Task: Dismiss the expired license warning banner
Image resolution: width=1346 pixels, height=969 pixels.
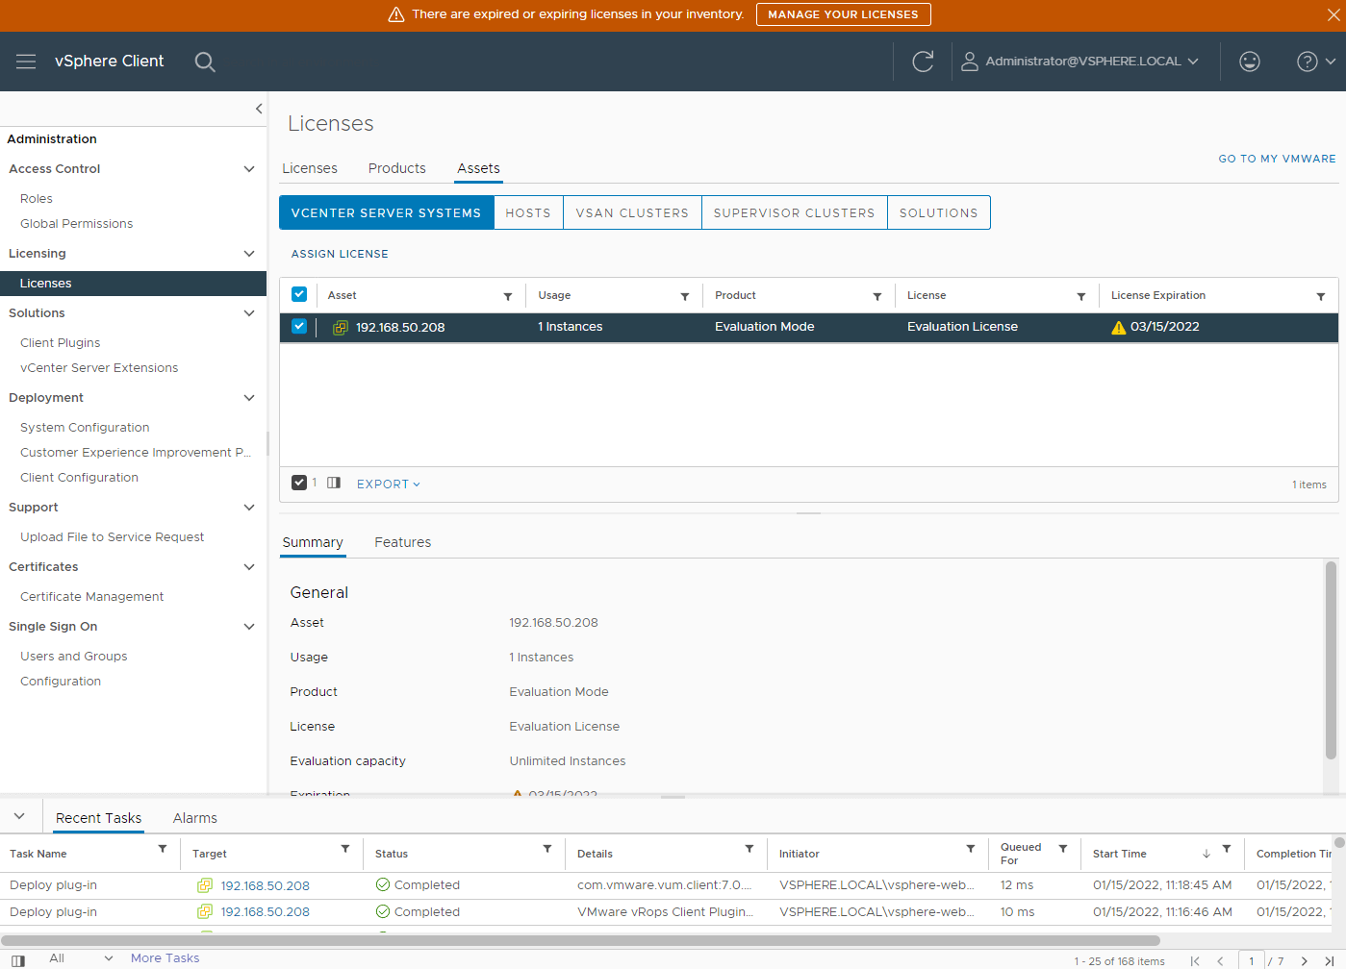Action: pos(1333,14)
